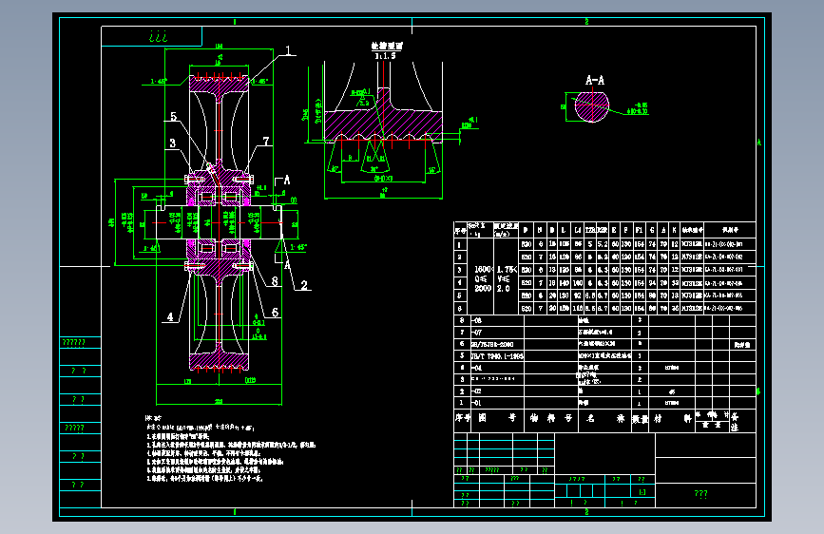Select the 数量 header in parts list
This screenshot has width=824, height=534.
(x=640, y=419)
